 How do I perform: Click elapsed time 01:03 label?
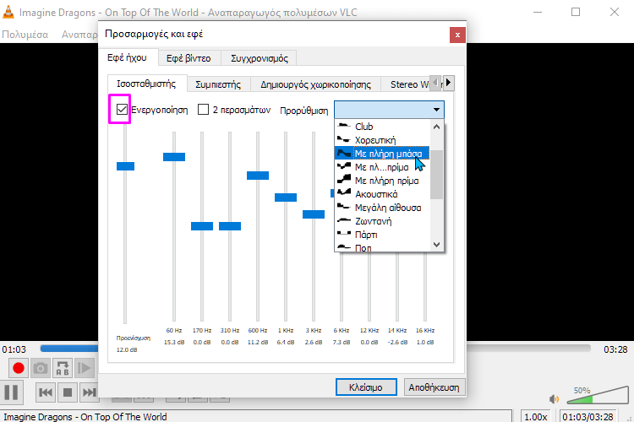(x=14, y=349)
